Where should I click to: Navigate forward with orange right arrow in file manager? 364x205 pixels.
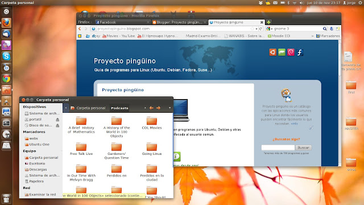(x=158, y=108)
